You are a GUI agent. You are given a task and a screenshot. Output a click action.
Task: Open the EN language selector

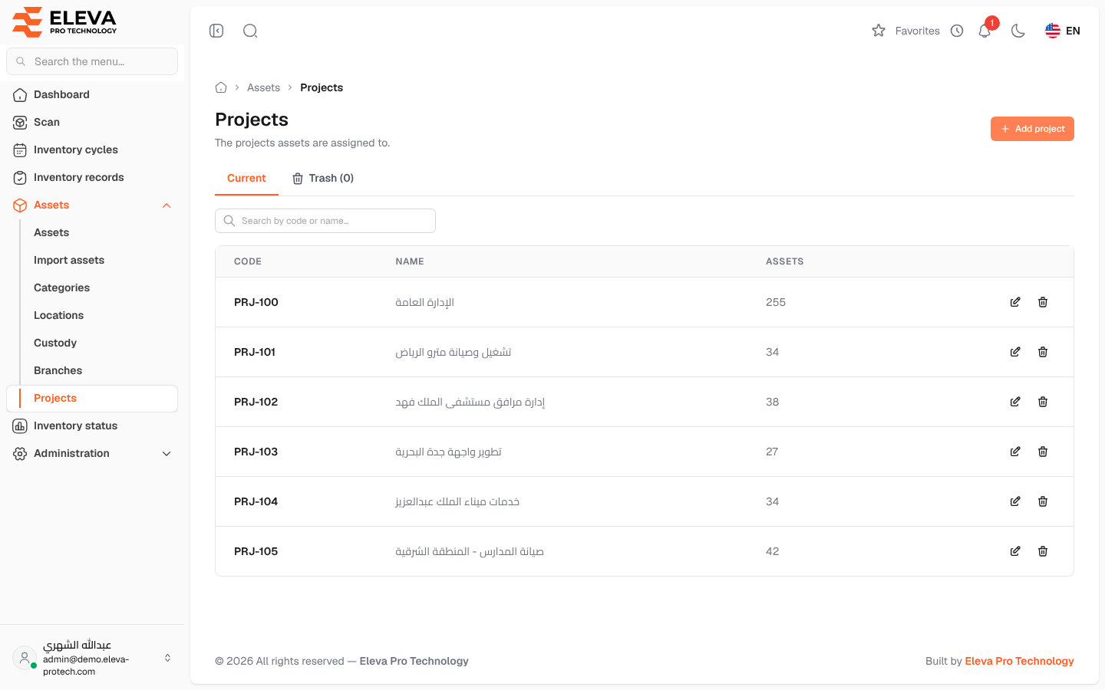(1063, 31)
